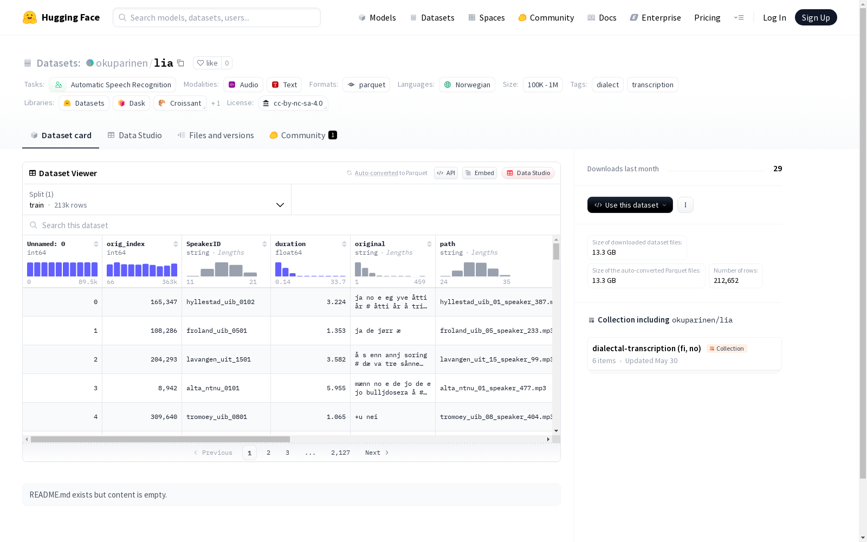Open Models in the top navigation
This screenshot has height=542, width=867.
click(x=377, y=17)
